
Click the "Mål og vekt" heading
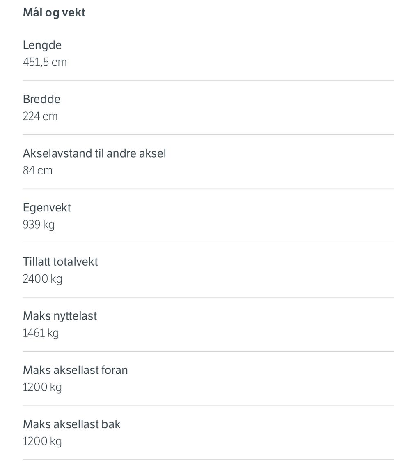click(54, 13)
